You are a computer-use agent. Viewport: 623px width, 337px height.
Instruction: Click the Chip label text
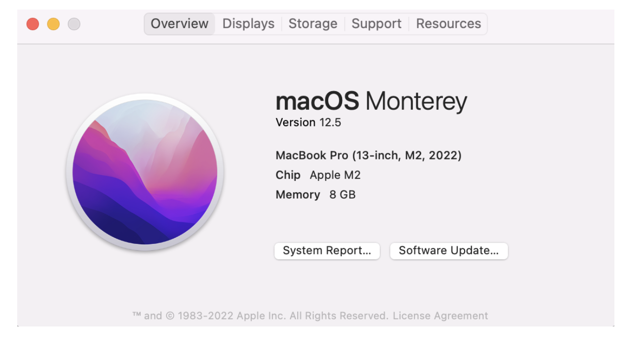[288, 175]
